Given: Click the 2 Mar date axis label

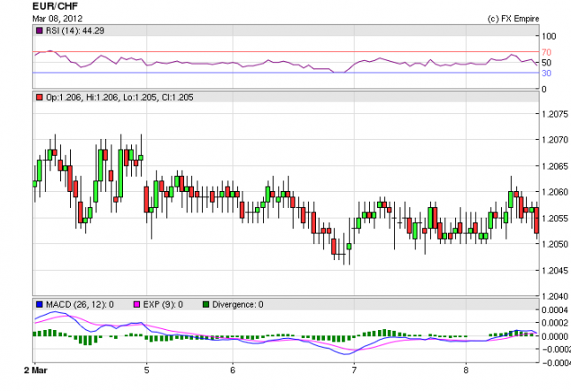Looking at the screenshot, I should (x=35, y=371).
